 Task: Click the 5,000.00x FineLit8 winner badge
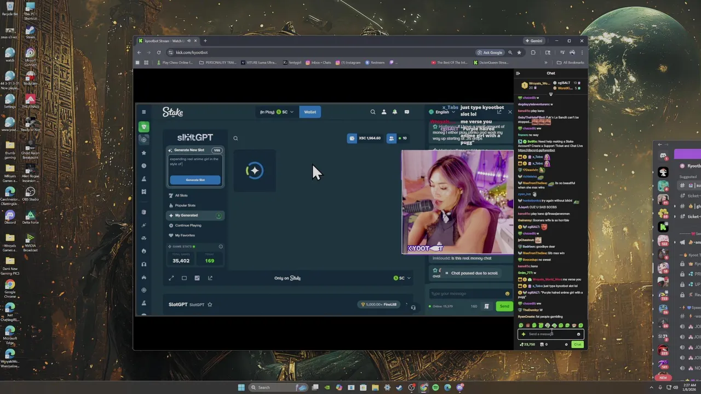[378, 304]
